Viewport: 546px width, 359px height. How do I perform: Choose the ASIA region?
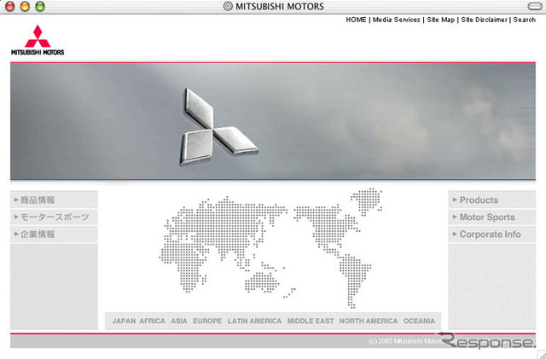[x=179, y=321]
